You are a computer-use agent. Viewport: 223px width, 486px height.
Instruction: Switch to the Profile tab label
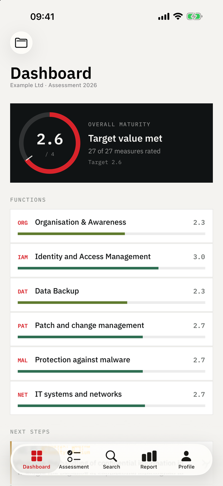(186, 467)
